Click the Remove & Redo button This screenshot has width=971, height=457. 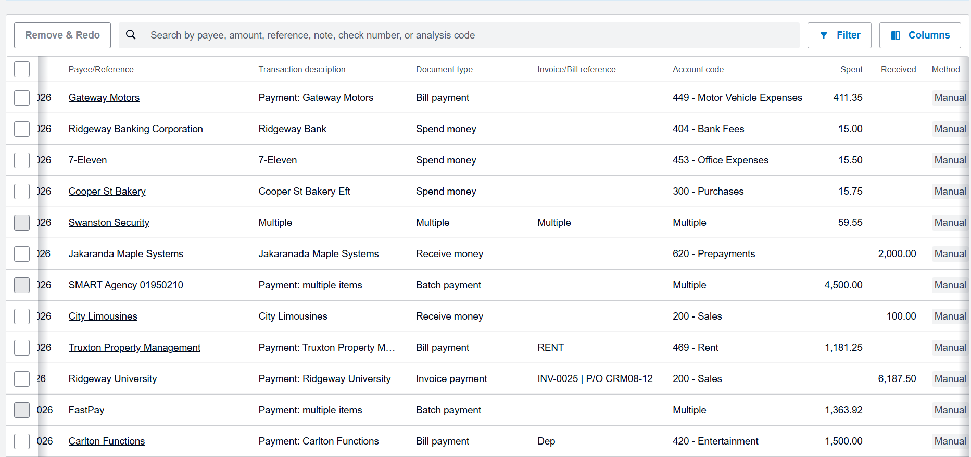click(62, 35)
